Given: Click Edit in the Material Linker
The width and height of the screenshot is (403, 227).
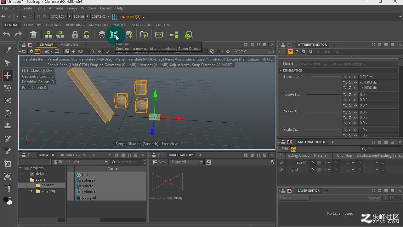Looking at the screenshot, I should pos(285,149).
